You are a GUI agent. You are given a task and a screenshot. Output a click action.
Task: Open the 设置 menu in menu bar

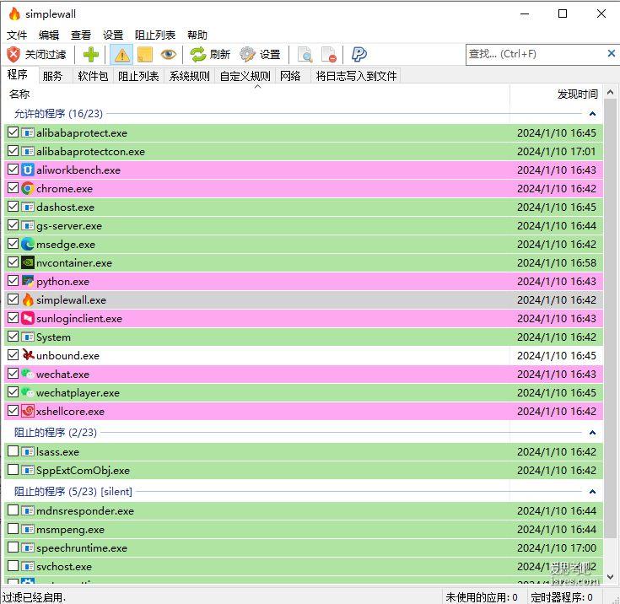113,35
